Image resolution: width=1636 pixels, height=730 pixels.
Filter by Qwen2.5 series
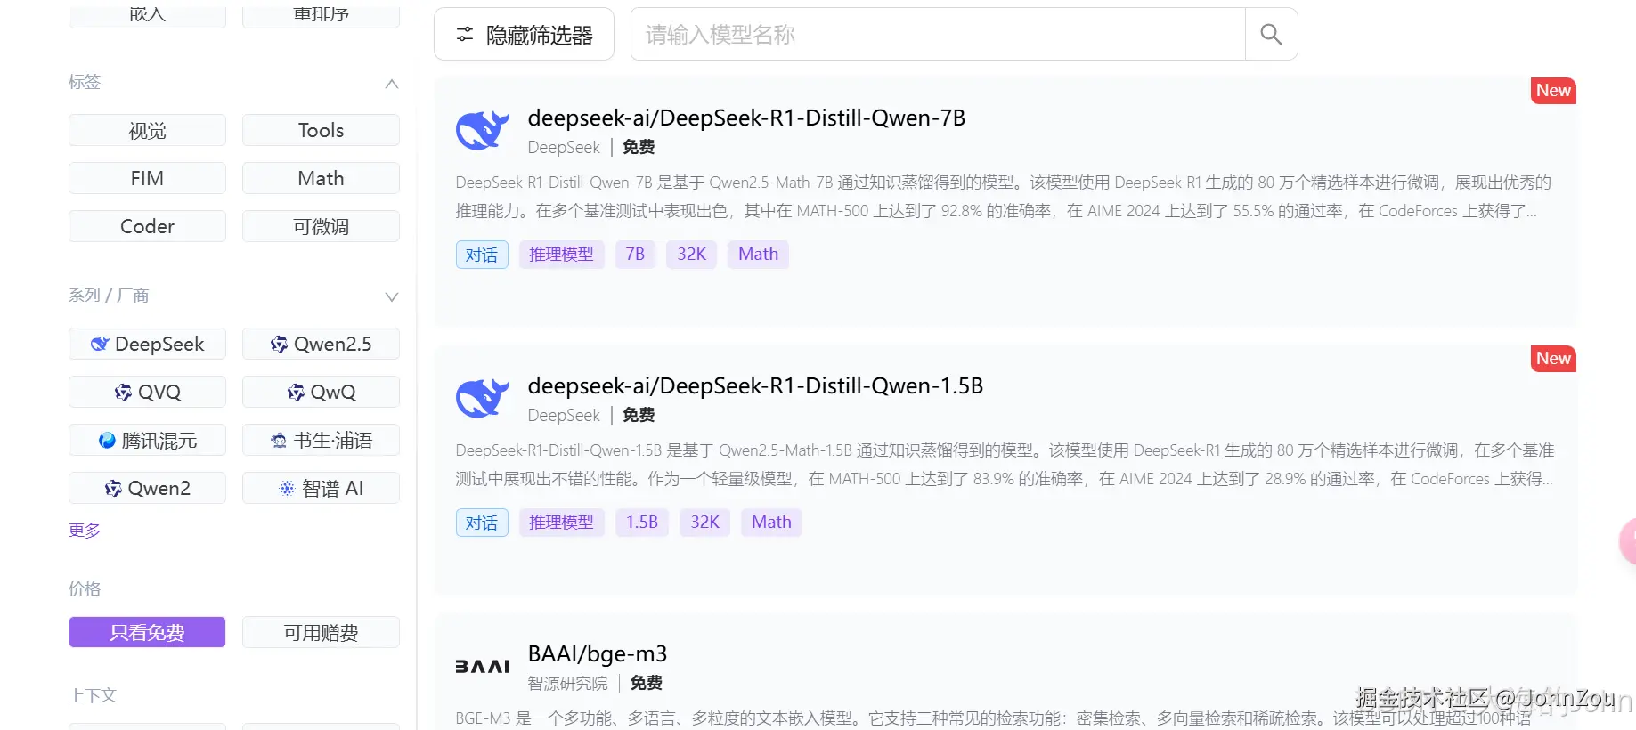pyautogui.click(x=321, y=344)
